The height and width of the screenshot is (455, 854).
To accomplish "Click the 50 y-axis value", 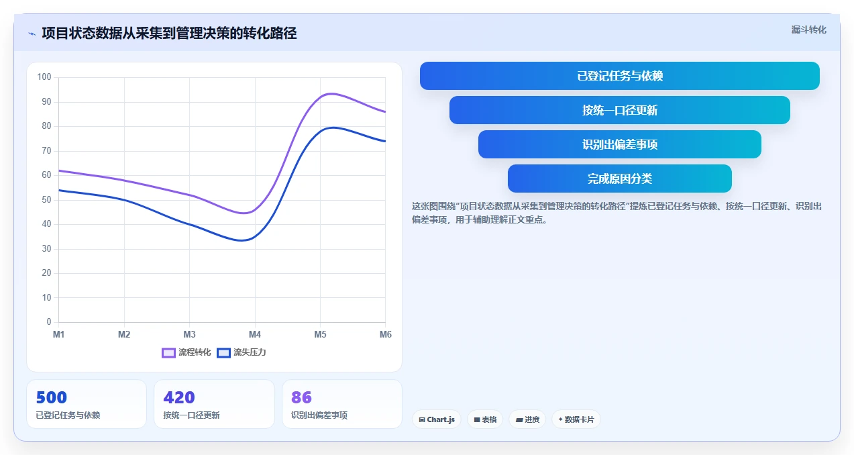I will coord(46,199).
